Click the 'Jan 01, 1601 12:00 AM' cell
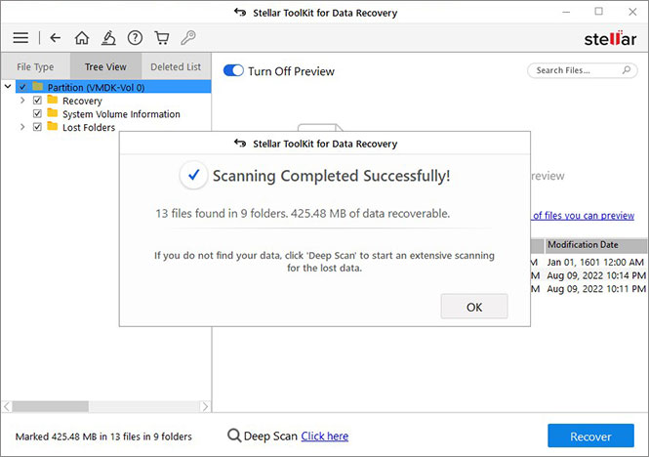Image resolution: width=649 pixels, height=457 pixels. [x=595, y=263]
